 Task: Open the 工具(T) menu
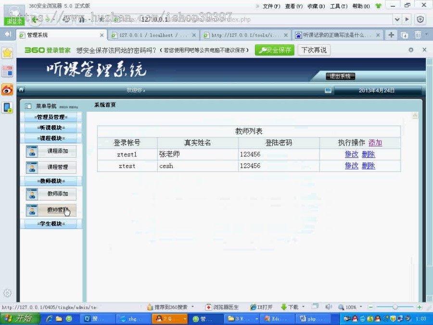[339, 6]
